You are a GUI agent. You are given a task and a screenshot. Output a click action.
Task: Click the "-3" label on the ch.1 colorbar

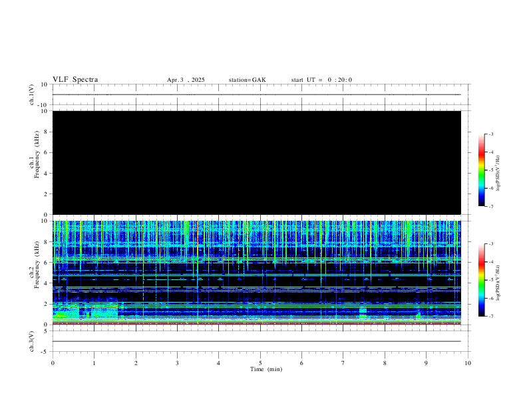tap(490, 134)
